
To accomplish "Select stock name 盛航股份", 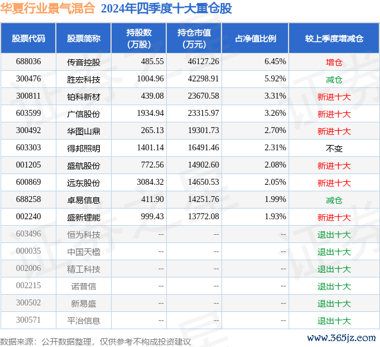I will (84, 166).
